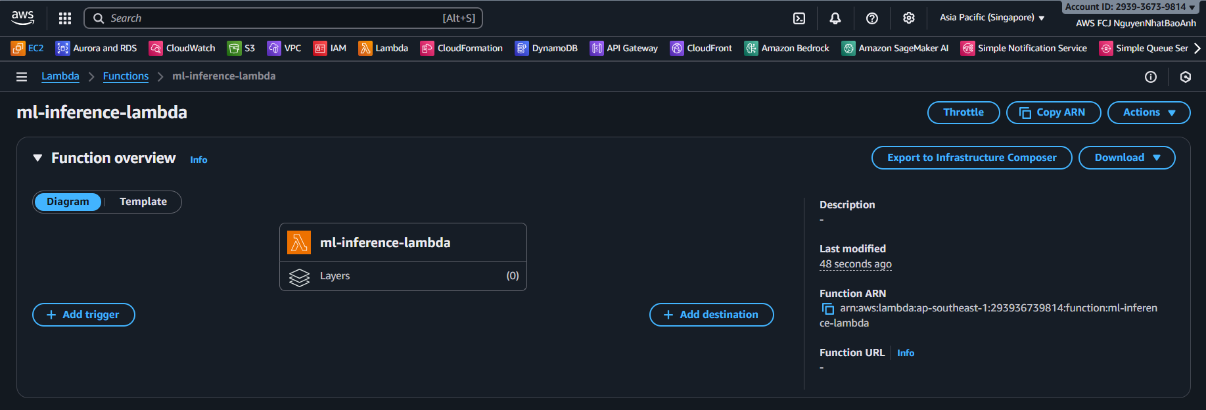The image size is (1206, 410).
Task: Toggle the side navigation hamburger menu
Action: (22, 77)
